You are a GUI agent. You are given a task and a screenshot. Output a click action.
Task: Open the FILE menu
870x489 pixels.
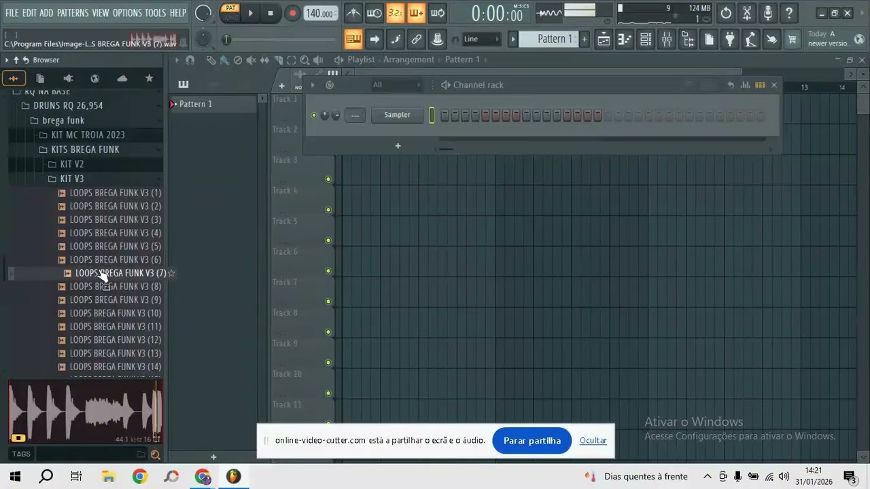click(x=12, y=13)
